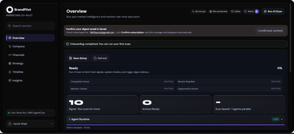
Task: Open the Timeline section
Action: (x=30, y=72)
